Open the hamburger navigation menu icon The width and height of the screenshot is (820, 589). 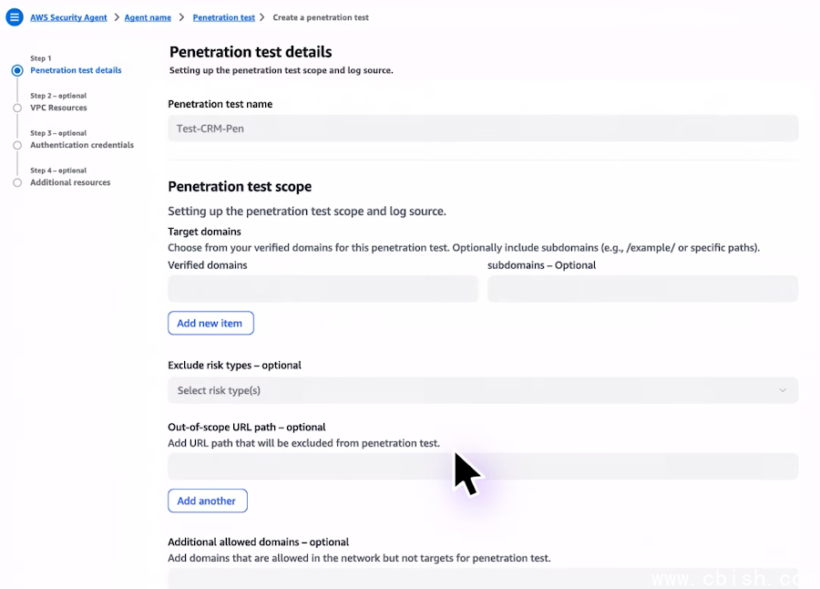15,17
